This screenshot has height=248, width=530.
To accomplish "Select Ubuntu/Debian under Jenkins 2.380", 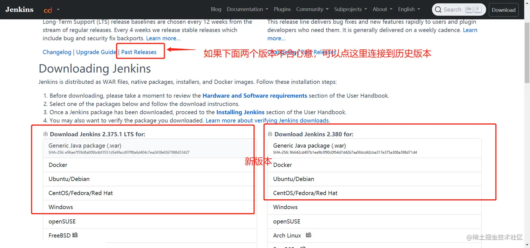I will [x=374, y=179].
